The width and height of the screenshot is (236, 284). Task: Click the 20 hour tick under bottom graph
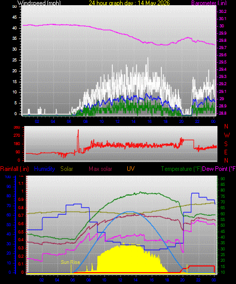point(182,280)
